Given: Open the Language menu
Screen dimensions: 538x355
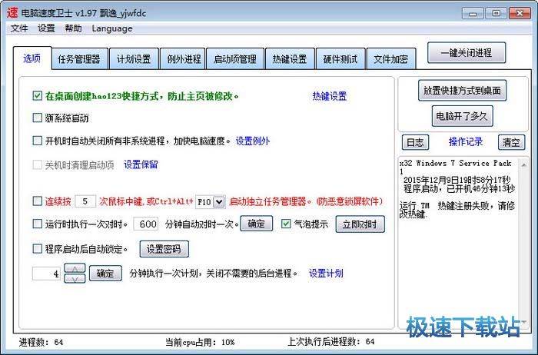Looking at the screenshot, I should click(x=112, y=28).
